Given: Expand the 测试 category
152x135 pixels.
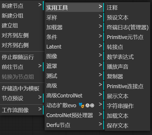Looking at the screenshot, I should click(x=75, y=76).
